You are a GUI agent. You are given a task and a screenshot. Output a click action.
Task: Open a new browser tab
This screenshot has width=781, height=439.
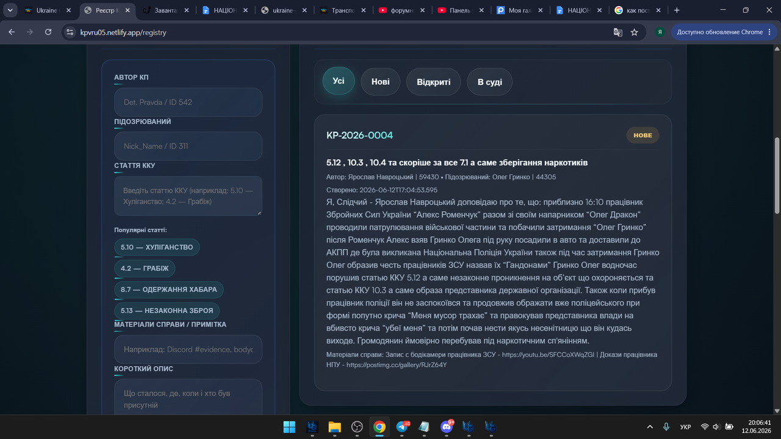coord(676,10)
